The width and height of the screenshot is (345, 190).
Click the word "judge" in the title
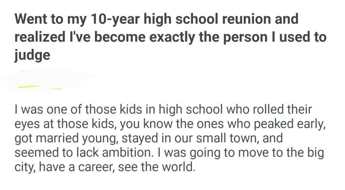[32, 55]
